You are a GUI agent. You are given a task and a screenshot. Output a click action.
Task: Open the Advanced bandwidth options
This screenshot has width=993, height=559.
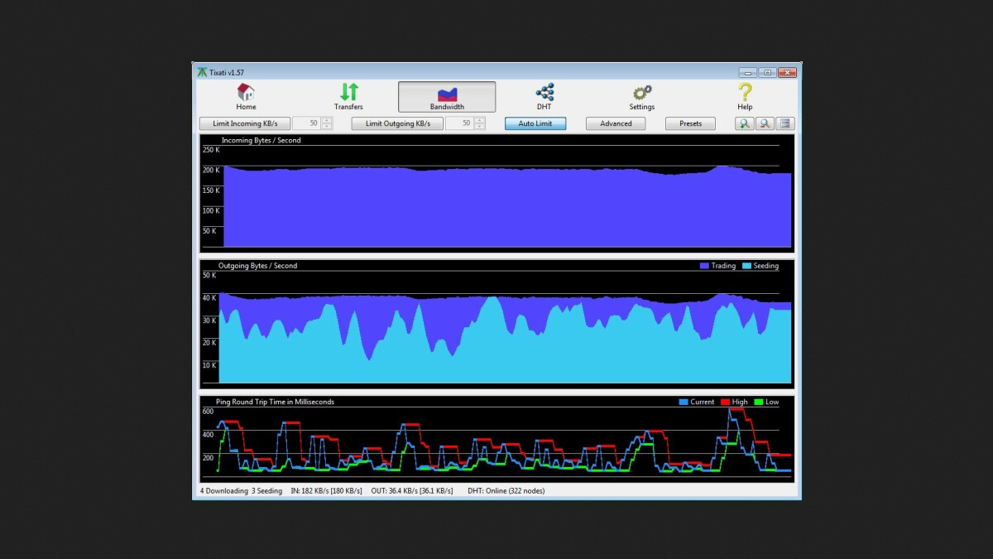616,123
